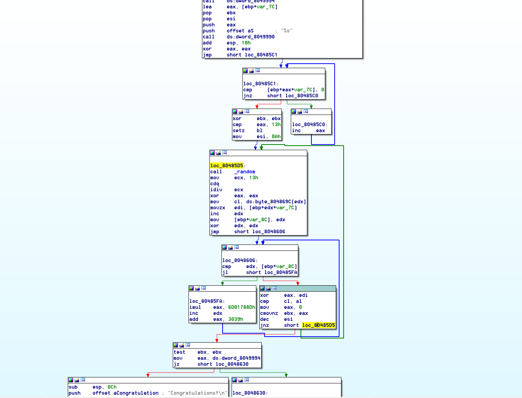Viewport: 522px width, 398px height.
Task: Click pencil icon on 'cmovnz ebx, eax' node
Action: pyautogui.click(x=268, y=288)
